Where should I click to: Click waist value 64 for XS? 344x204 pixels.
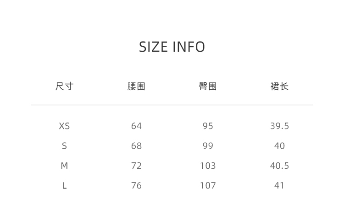[136, 126]
